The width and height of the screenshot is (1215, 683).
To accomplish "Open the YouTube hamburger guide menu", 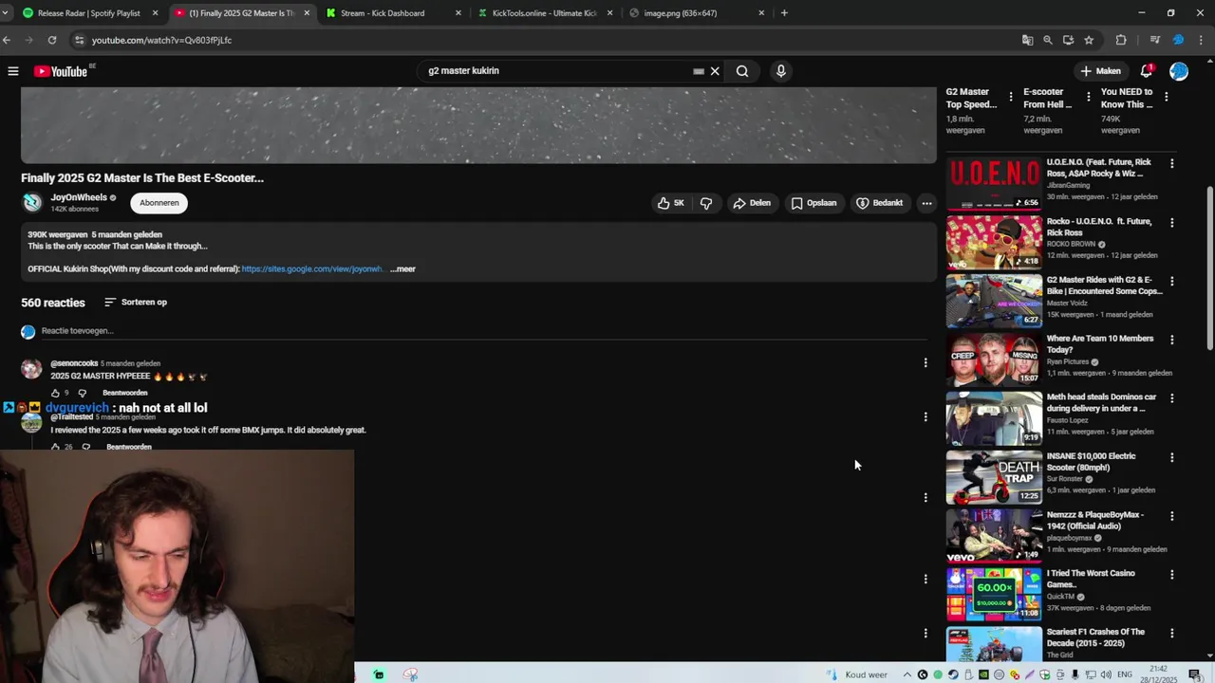I will point(13,71).
